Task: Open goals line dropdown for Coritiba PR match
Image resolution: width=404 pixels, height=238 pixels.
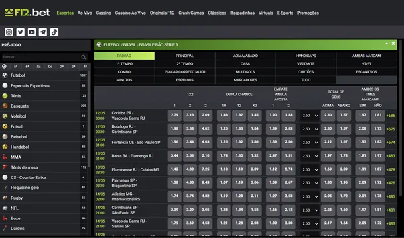Action: pos(310,116)
